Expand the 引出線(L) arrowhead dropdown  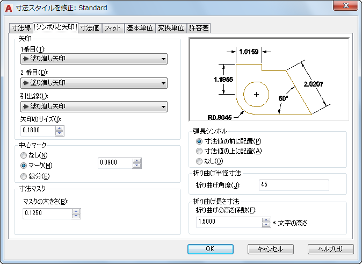[x=94, y=106]
